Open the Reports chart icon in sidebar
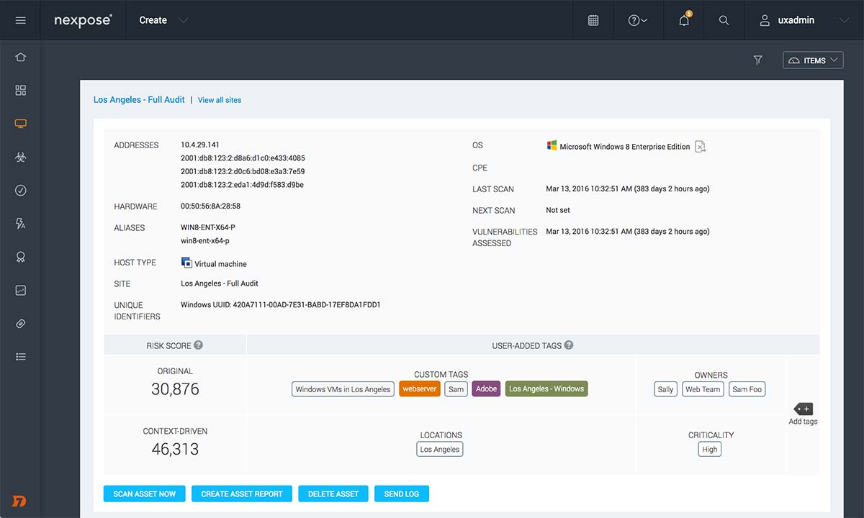Screen dimensions: 864x518 20,290
